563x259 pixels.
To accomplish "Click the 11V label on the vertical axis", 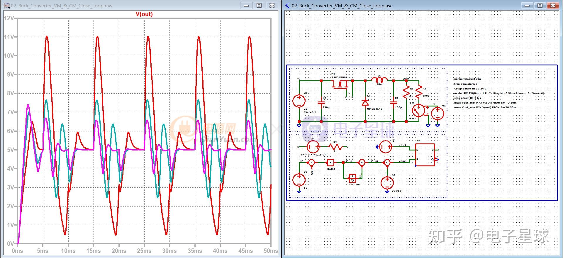I will (9, 37).
